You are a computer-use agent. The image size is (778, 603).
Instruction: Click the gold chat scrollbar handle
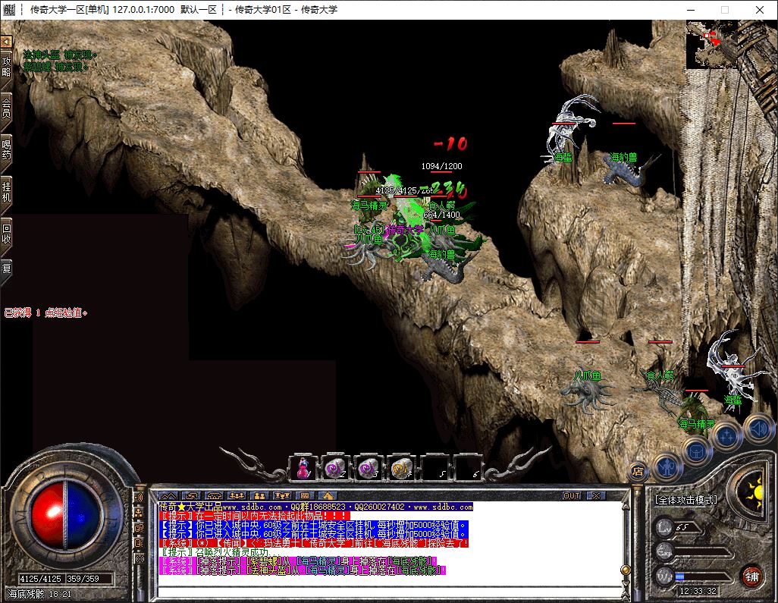626,570
